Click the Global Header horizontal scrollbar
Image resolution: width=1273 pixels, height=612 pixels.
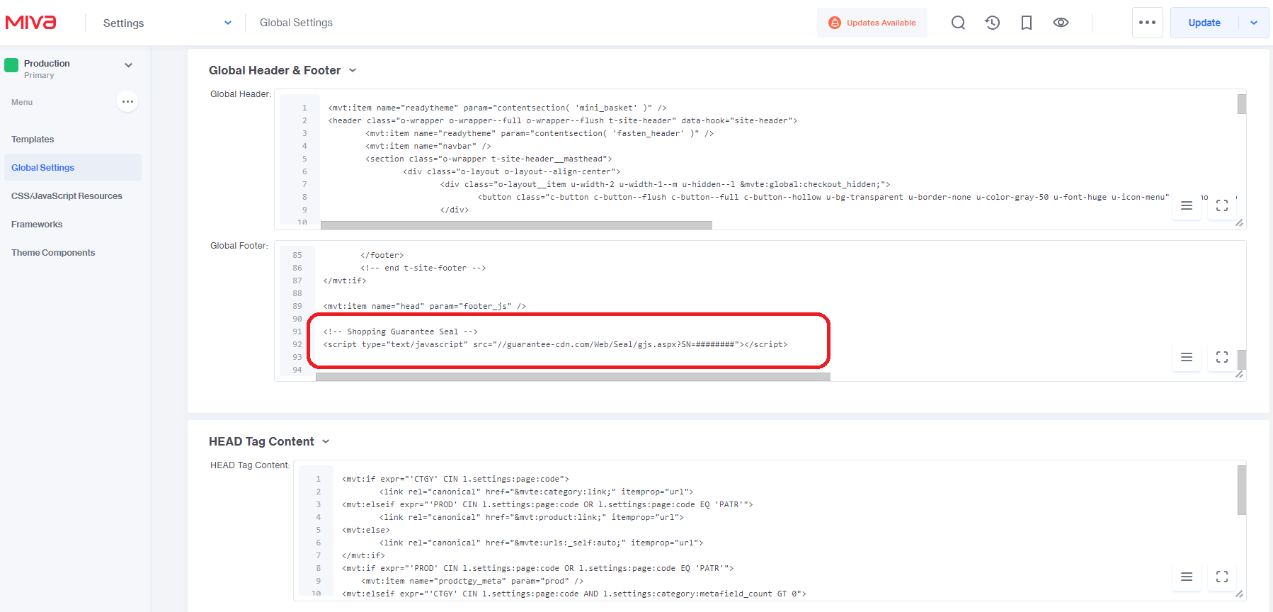[x=516, y=225]
